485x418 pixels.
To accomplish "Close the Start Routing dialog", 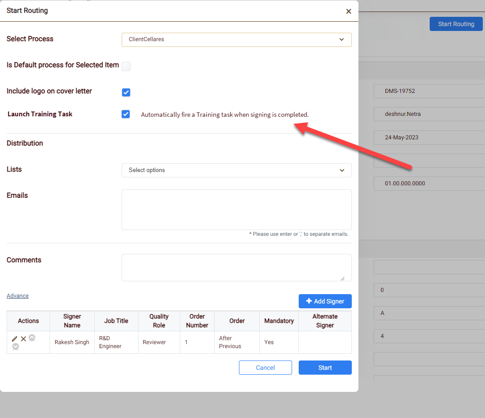I will [349, 12].
